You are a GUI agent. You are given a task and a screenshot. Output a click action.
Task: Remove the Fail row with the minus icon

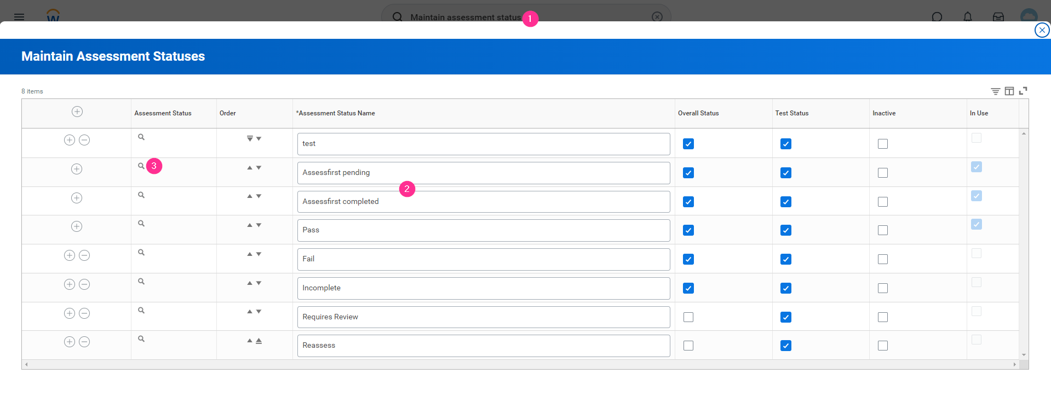pyautogui.click(x=84, y=255)
